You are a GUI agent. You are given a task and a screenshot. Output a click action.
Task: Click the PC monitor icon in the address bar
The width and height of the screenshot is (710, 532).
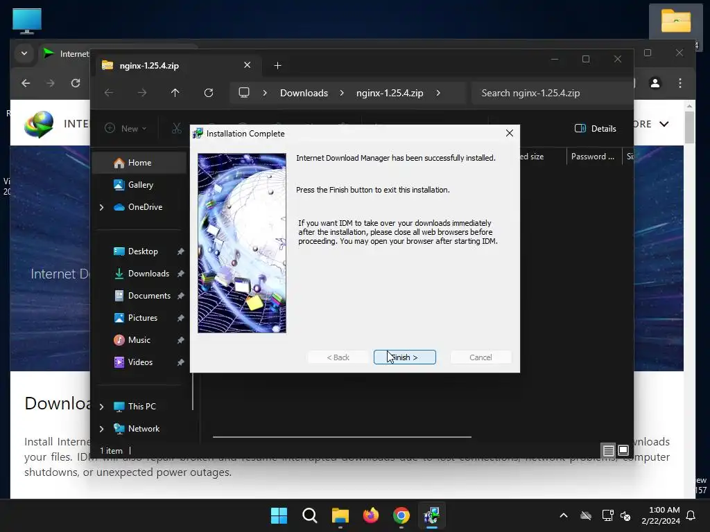pyautogui.click(x=244, y=93)
